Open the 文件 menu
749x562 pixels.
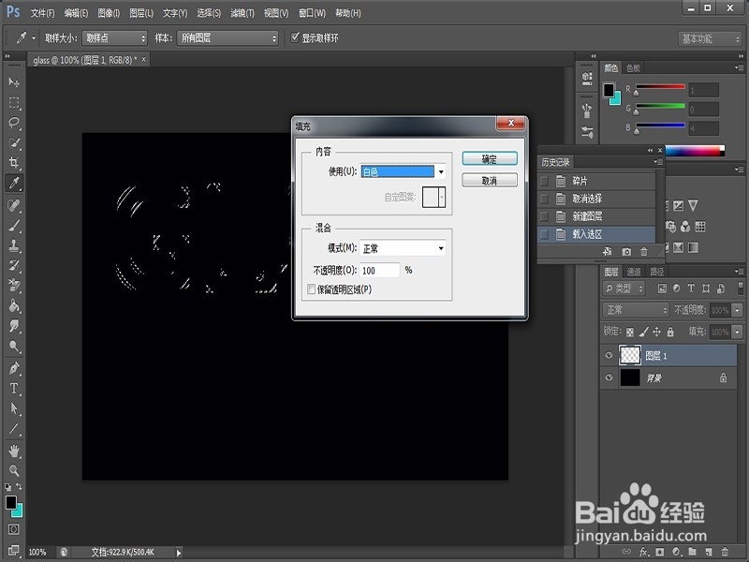42,13
